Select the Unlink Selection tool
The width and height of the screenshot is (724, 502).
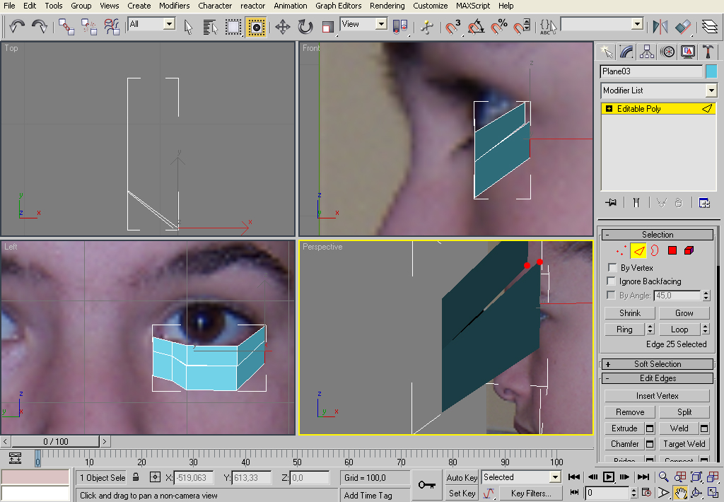click(x=89, y=26)
